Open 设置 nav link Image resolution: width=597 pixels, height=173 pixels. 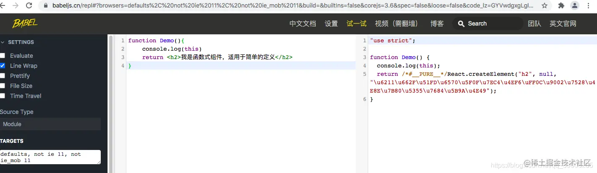[331, 23]
